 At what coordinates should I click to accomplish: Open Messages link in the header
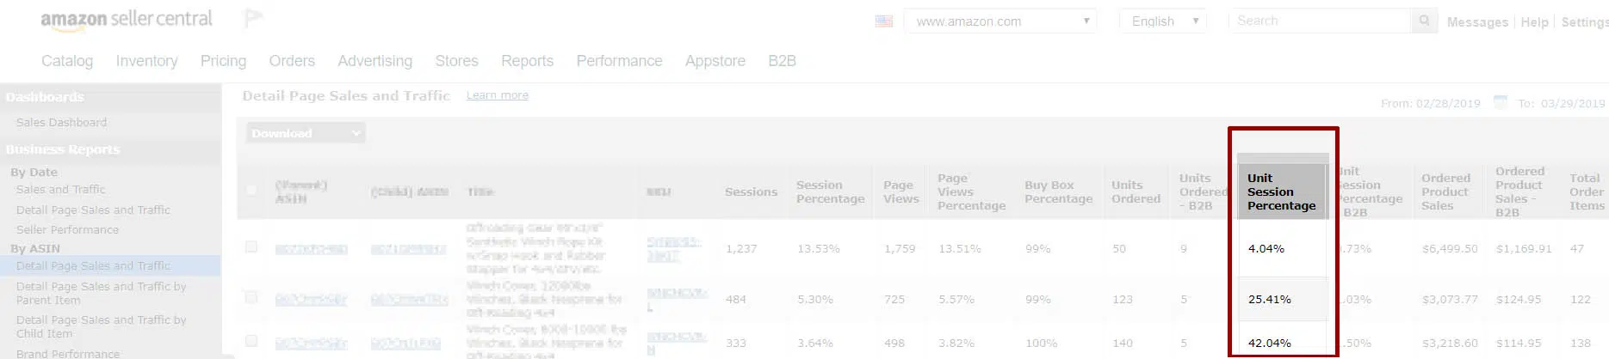click(1477, 22)
